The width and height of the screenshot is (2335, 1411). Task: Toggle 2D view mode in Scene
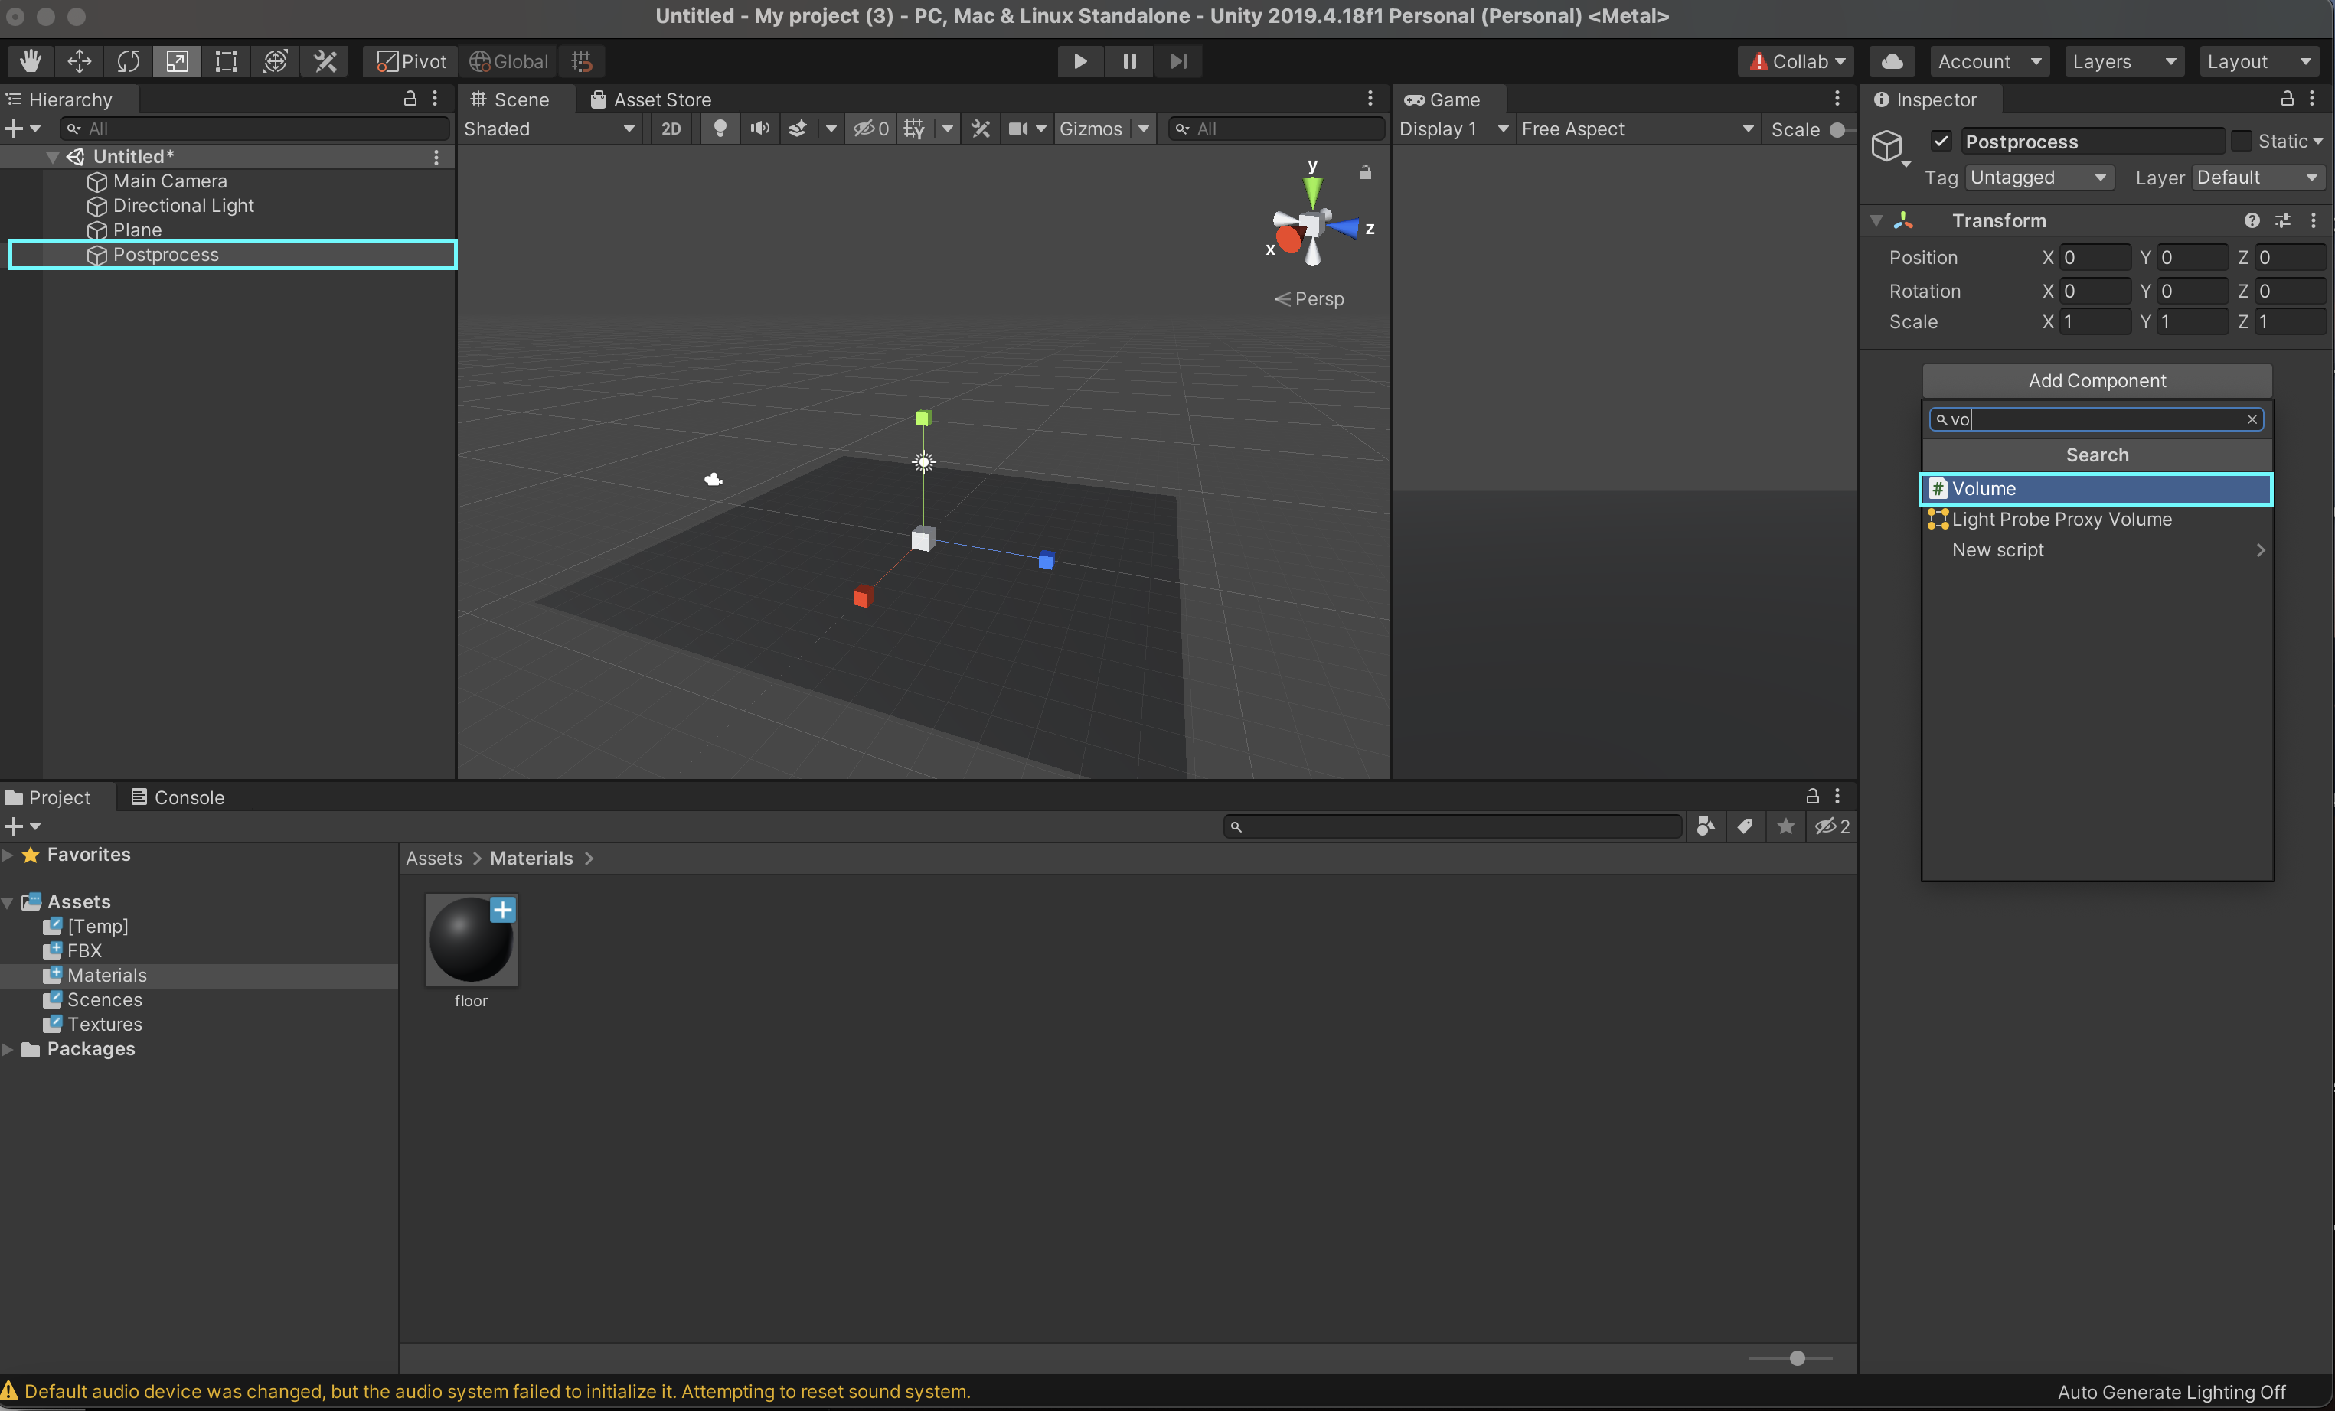[671, 129]
